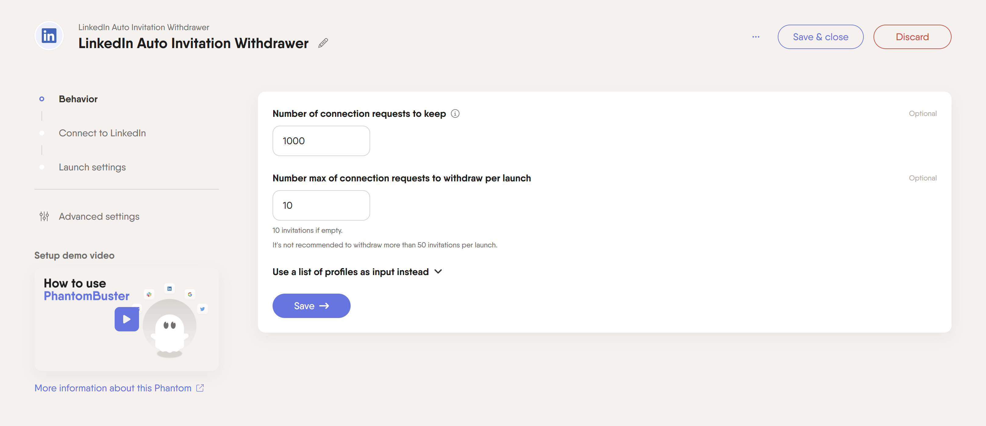Click the info icon beside connection requests to keep
The image size is (986, 426).
(x=455, y=113)
